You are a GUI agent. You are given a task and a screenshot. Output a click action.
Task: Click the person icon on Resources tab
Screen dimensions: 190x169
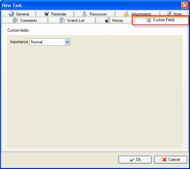(84, 14)
